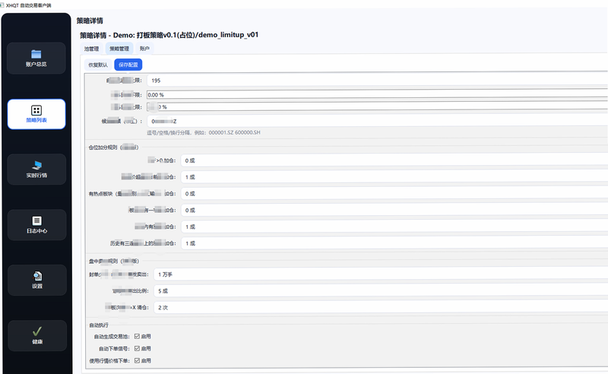Image resolution: width=608 pixels, height=374 pixels.
Task: Select 策略列表 grid icon in sidebar
Action: [36, 110]
